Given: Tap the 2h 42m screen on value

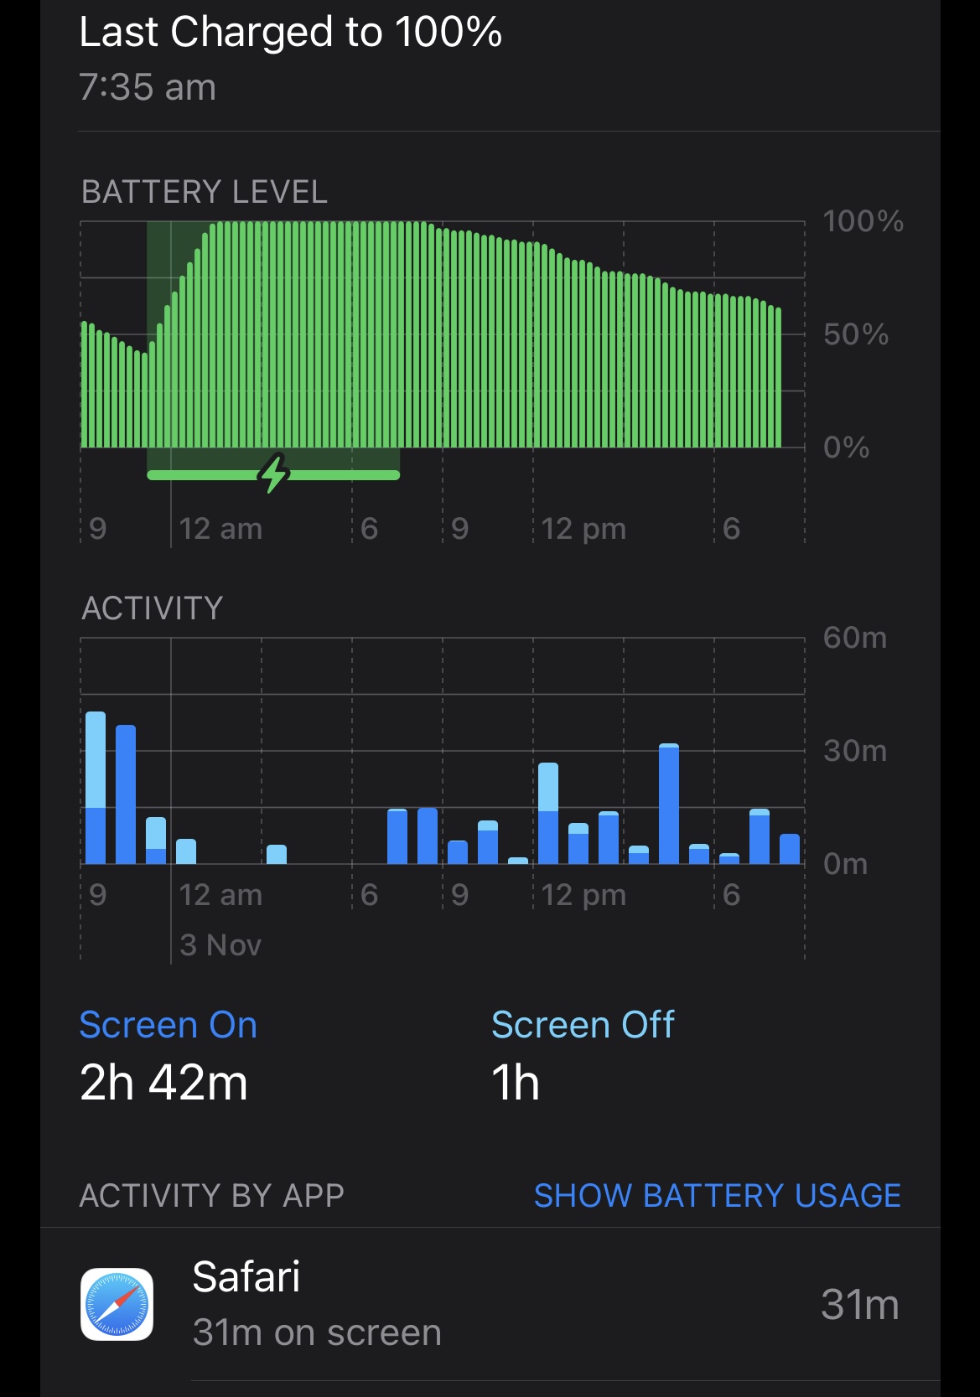Looking at the screenshot, I should (x=164, y=1083).
